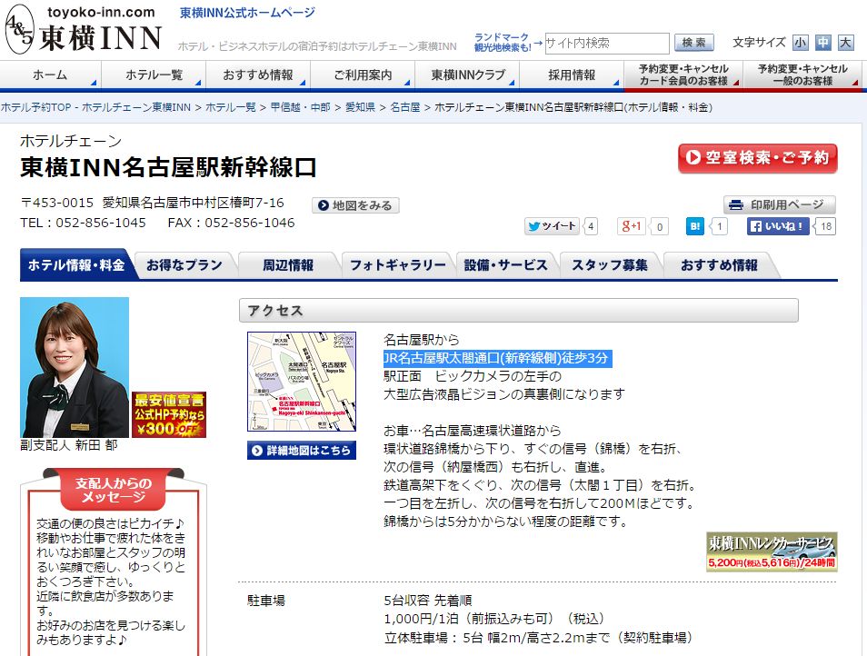Viewport: 867px width, 656px height.
Task: Open 予約変更・キャンセル 一般のお客様
Action: tap(802, 75)
